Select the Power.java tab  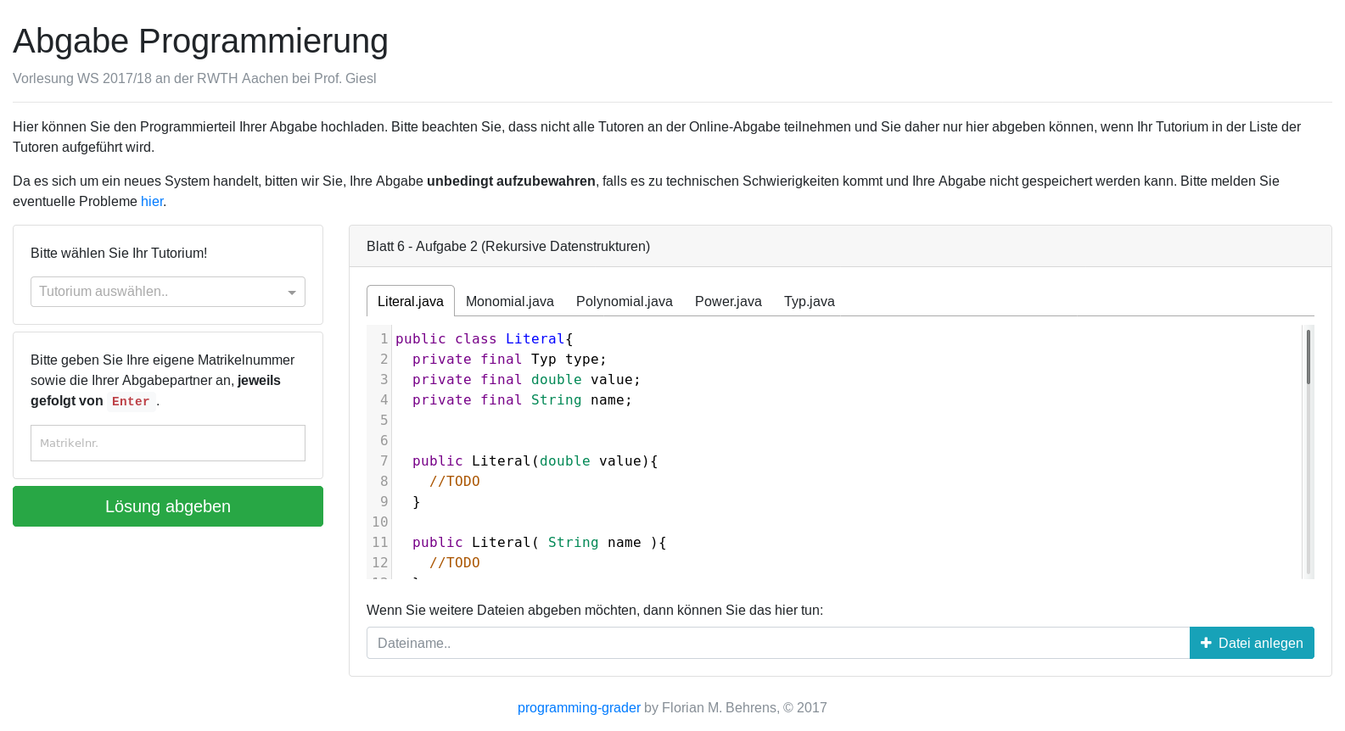[x=728, y=301]
